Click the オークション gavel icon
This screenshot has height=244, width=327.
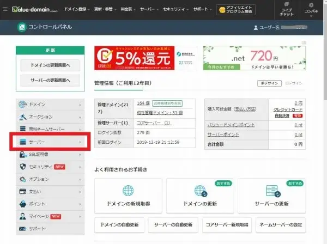[22, 117]
